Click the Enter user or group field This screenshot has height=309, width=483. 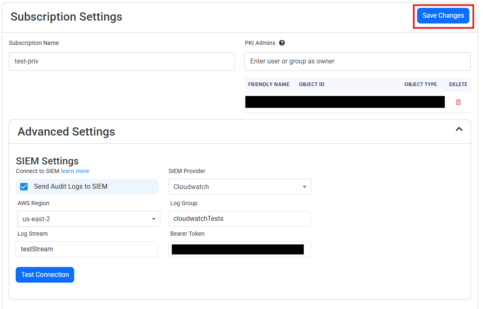click(x=357, y=61)
